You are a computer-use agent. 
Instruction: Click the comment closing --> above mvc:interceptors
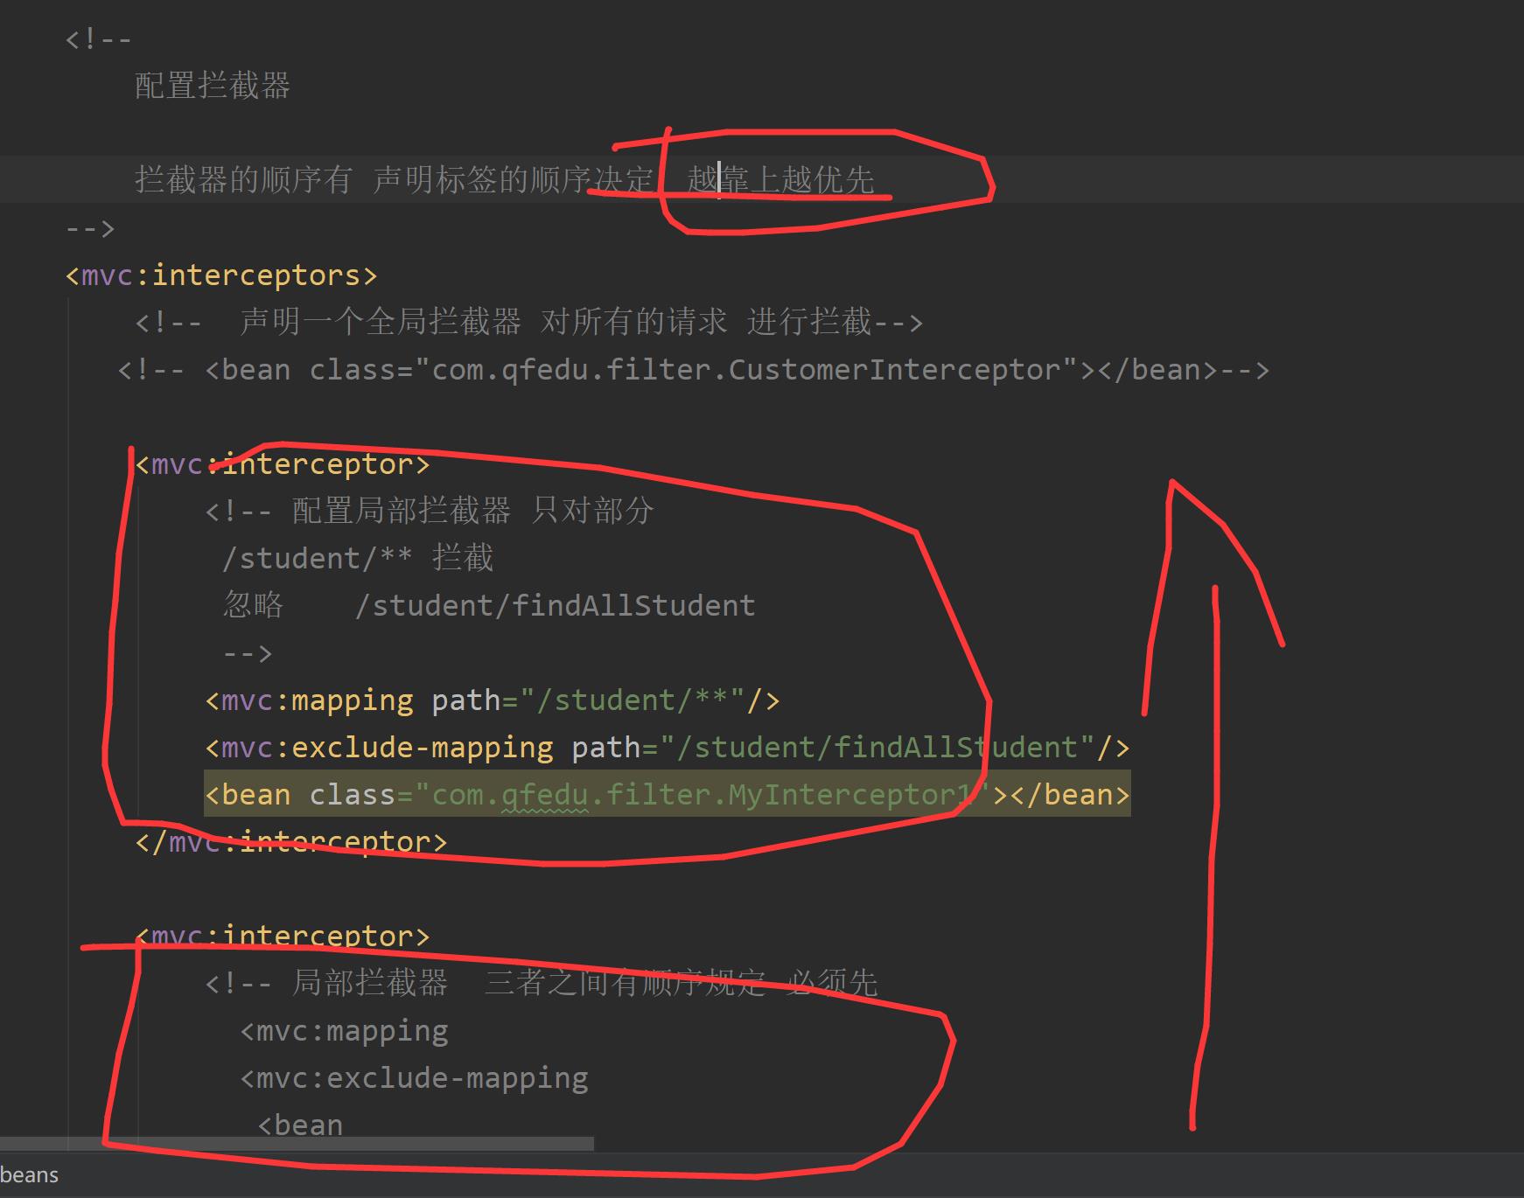(x=90, y=228)
